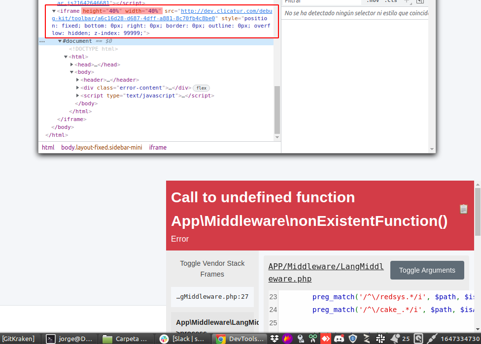Click the Elements panel scrollbar thumb
Image resolution: width=481 pixels, height=344 pixels.
[277, 110]
